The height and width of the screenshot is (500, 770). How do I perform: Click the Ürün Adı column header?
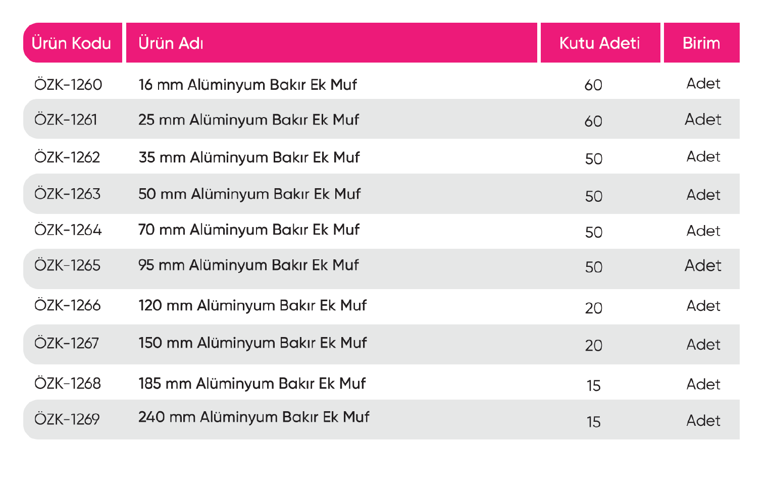click(171, 43)
